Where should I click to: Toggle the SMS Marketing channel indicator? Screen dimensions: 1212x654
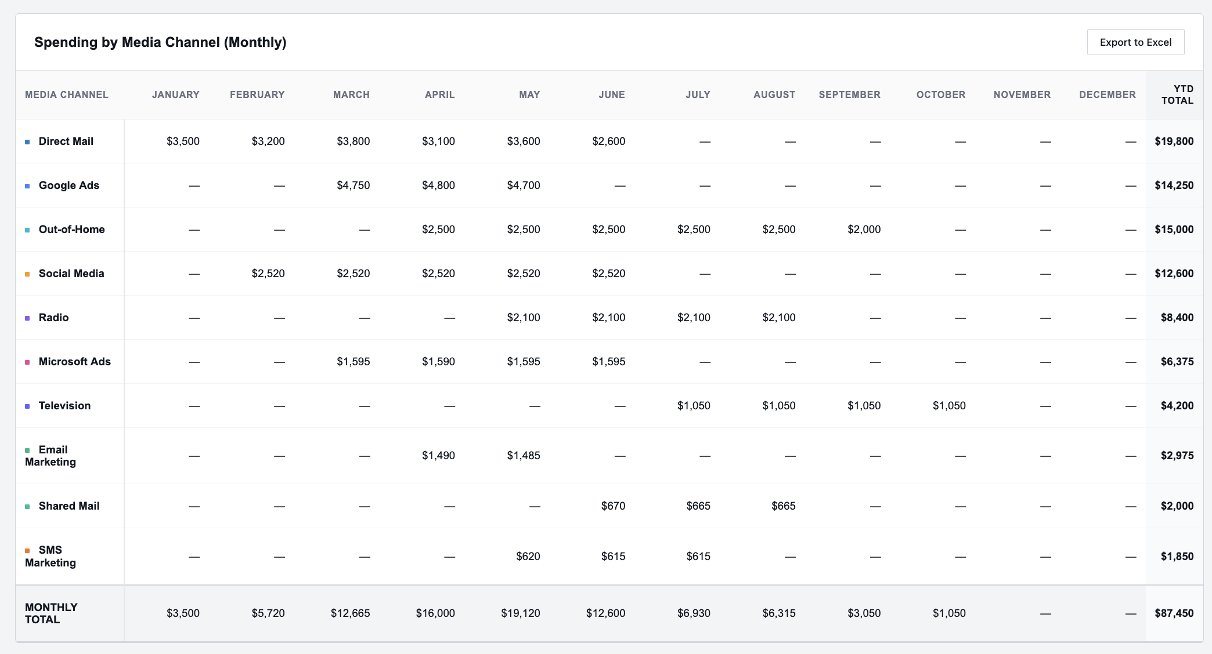[x=27, y=550]
